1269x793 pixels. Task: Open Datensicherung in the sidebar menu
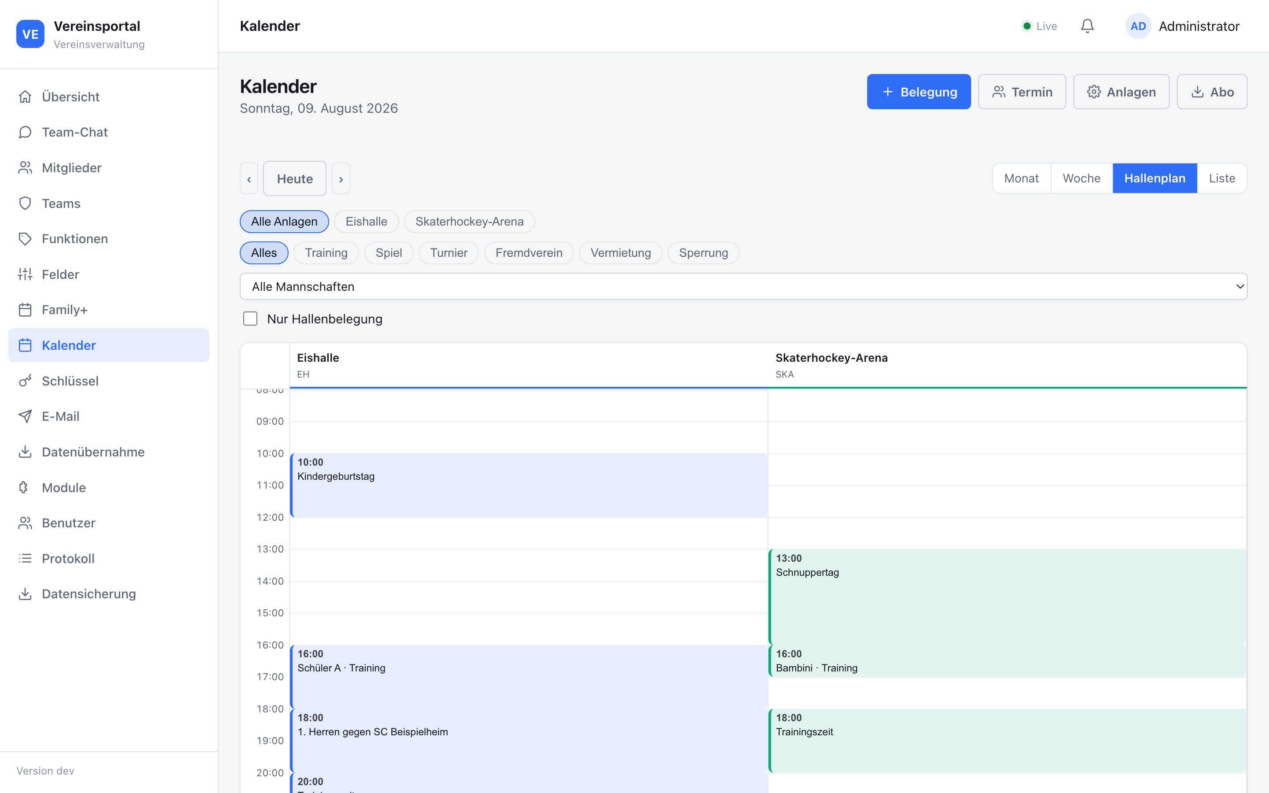[x=109, y=594]
